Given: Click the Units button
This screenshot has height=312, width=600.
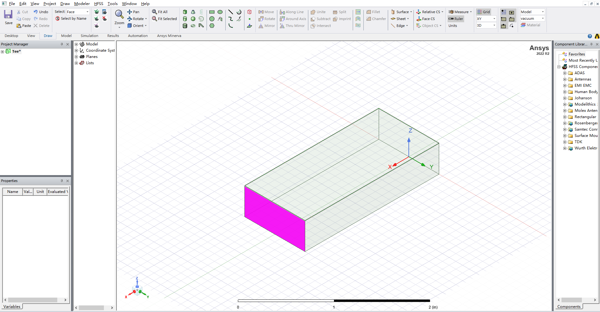Looking at the screenshot, I should point(453,26).
